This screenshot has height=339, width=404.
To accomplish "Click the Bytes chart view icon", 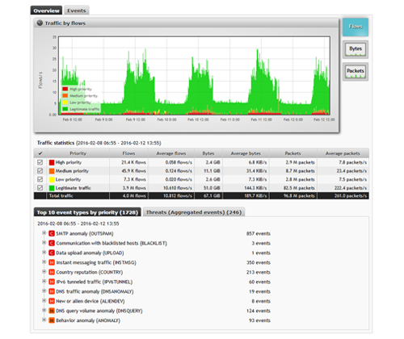I will pyautogui.click(x=356, y=49).
